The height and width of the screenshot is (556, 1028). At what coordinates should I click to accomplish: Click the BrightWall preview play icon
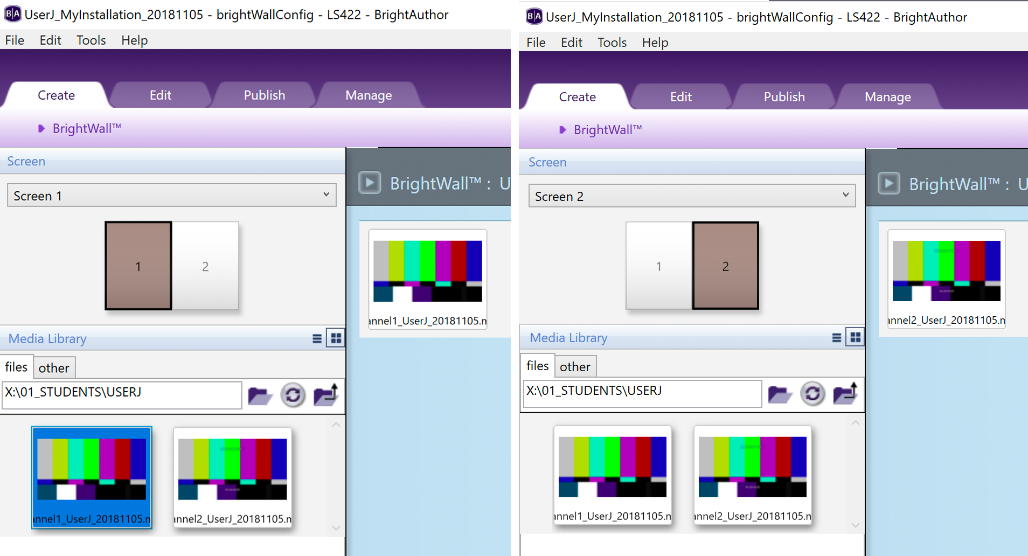click(370, 183)
